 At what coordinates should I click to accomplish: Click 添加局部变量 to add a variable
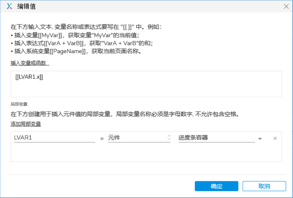25,124
